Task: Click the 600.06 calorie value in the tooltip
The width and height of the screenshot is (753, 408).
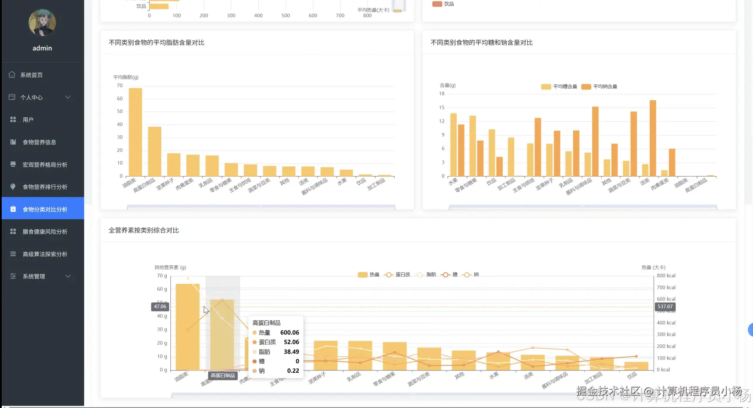Action: click(x=289, y=332)
